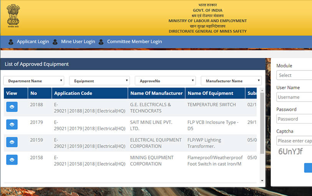This screenshot has height=196, width=312.
Task: Open the Committee Member Login page
Action: [134, 42]
